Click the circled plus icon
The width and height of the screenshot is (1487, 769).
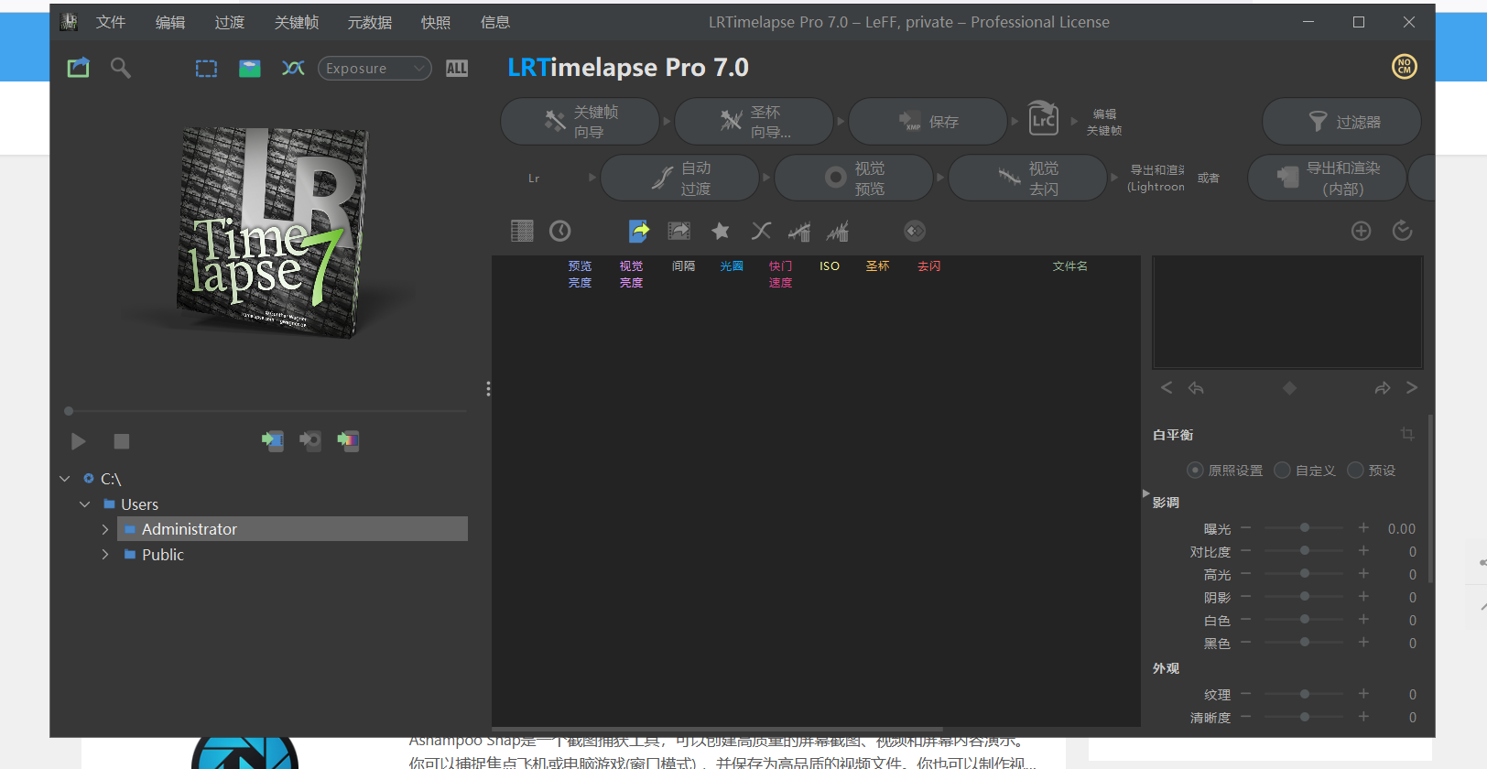(1362, 231)
